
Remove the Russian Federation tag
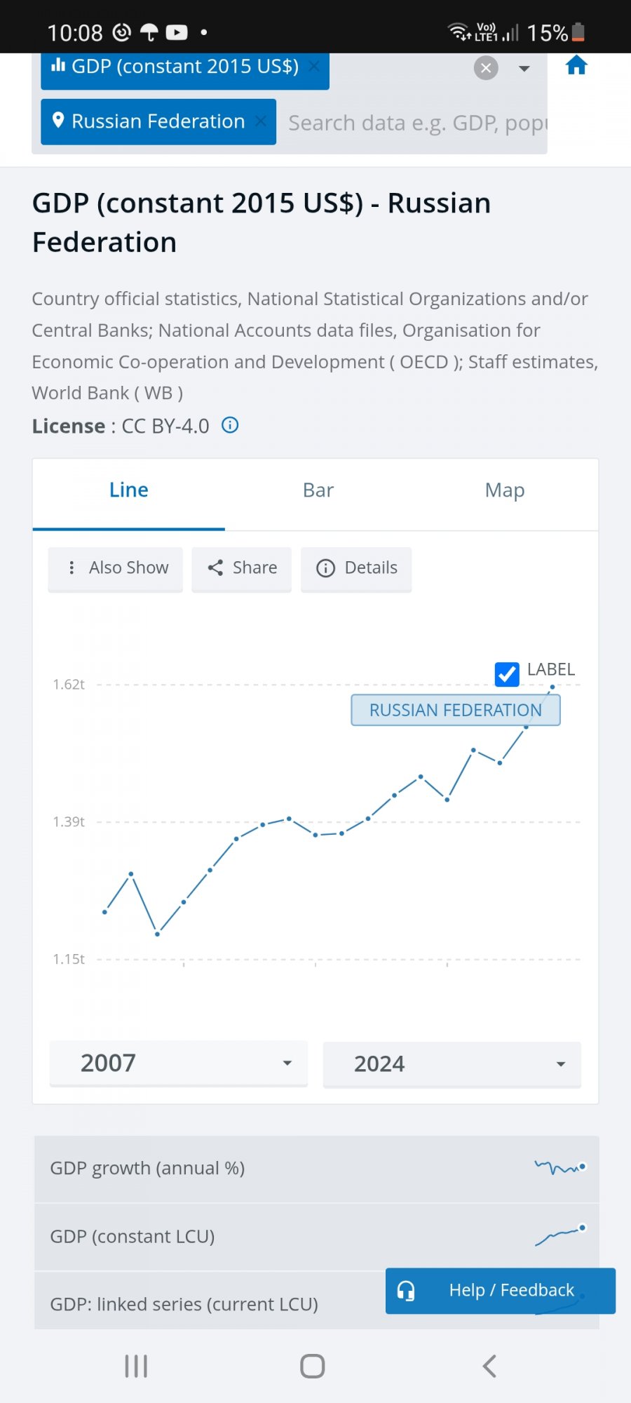[x=261, y=121]
